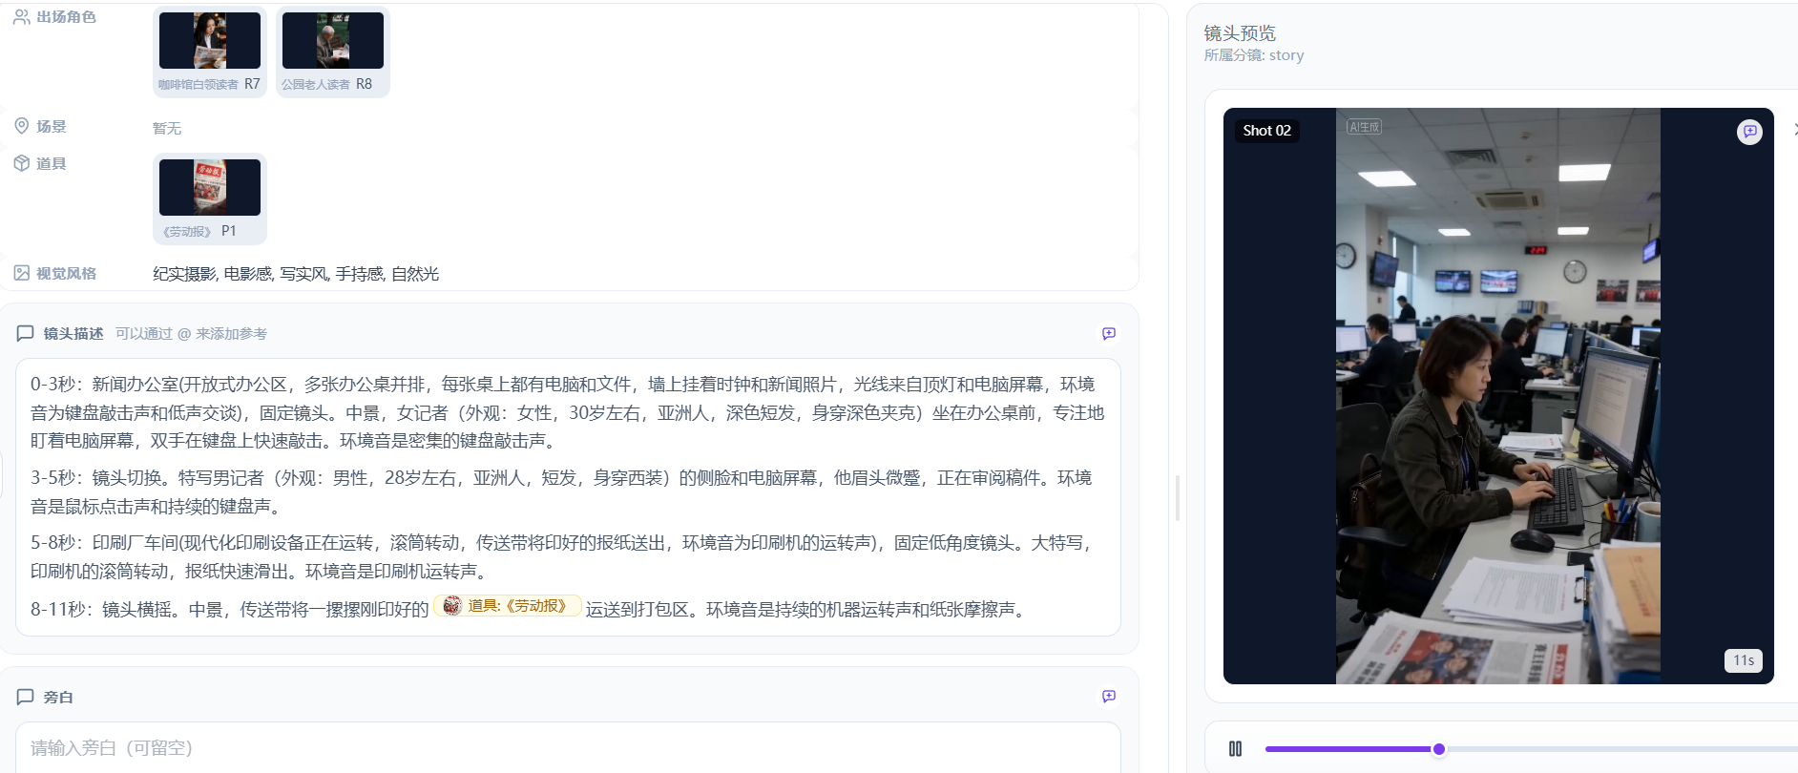Viewport: 1798px width, 773px height.
Task: Click the 暂无 scene placeholder text
Action: tap(167, 128)
